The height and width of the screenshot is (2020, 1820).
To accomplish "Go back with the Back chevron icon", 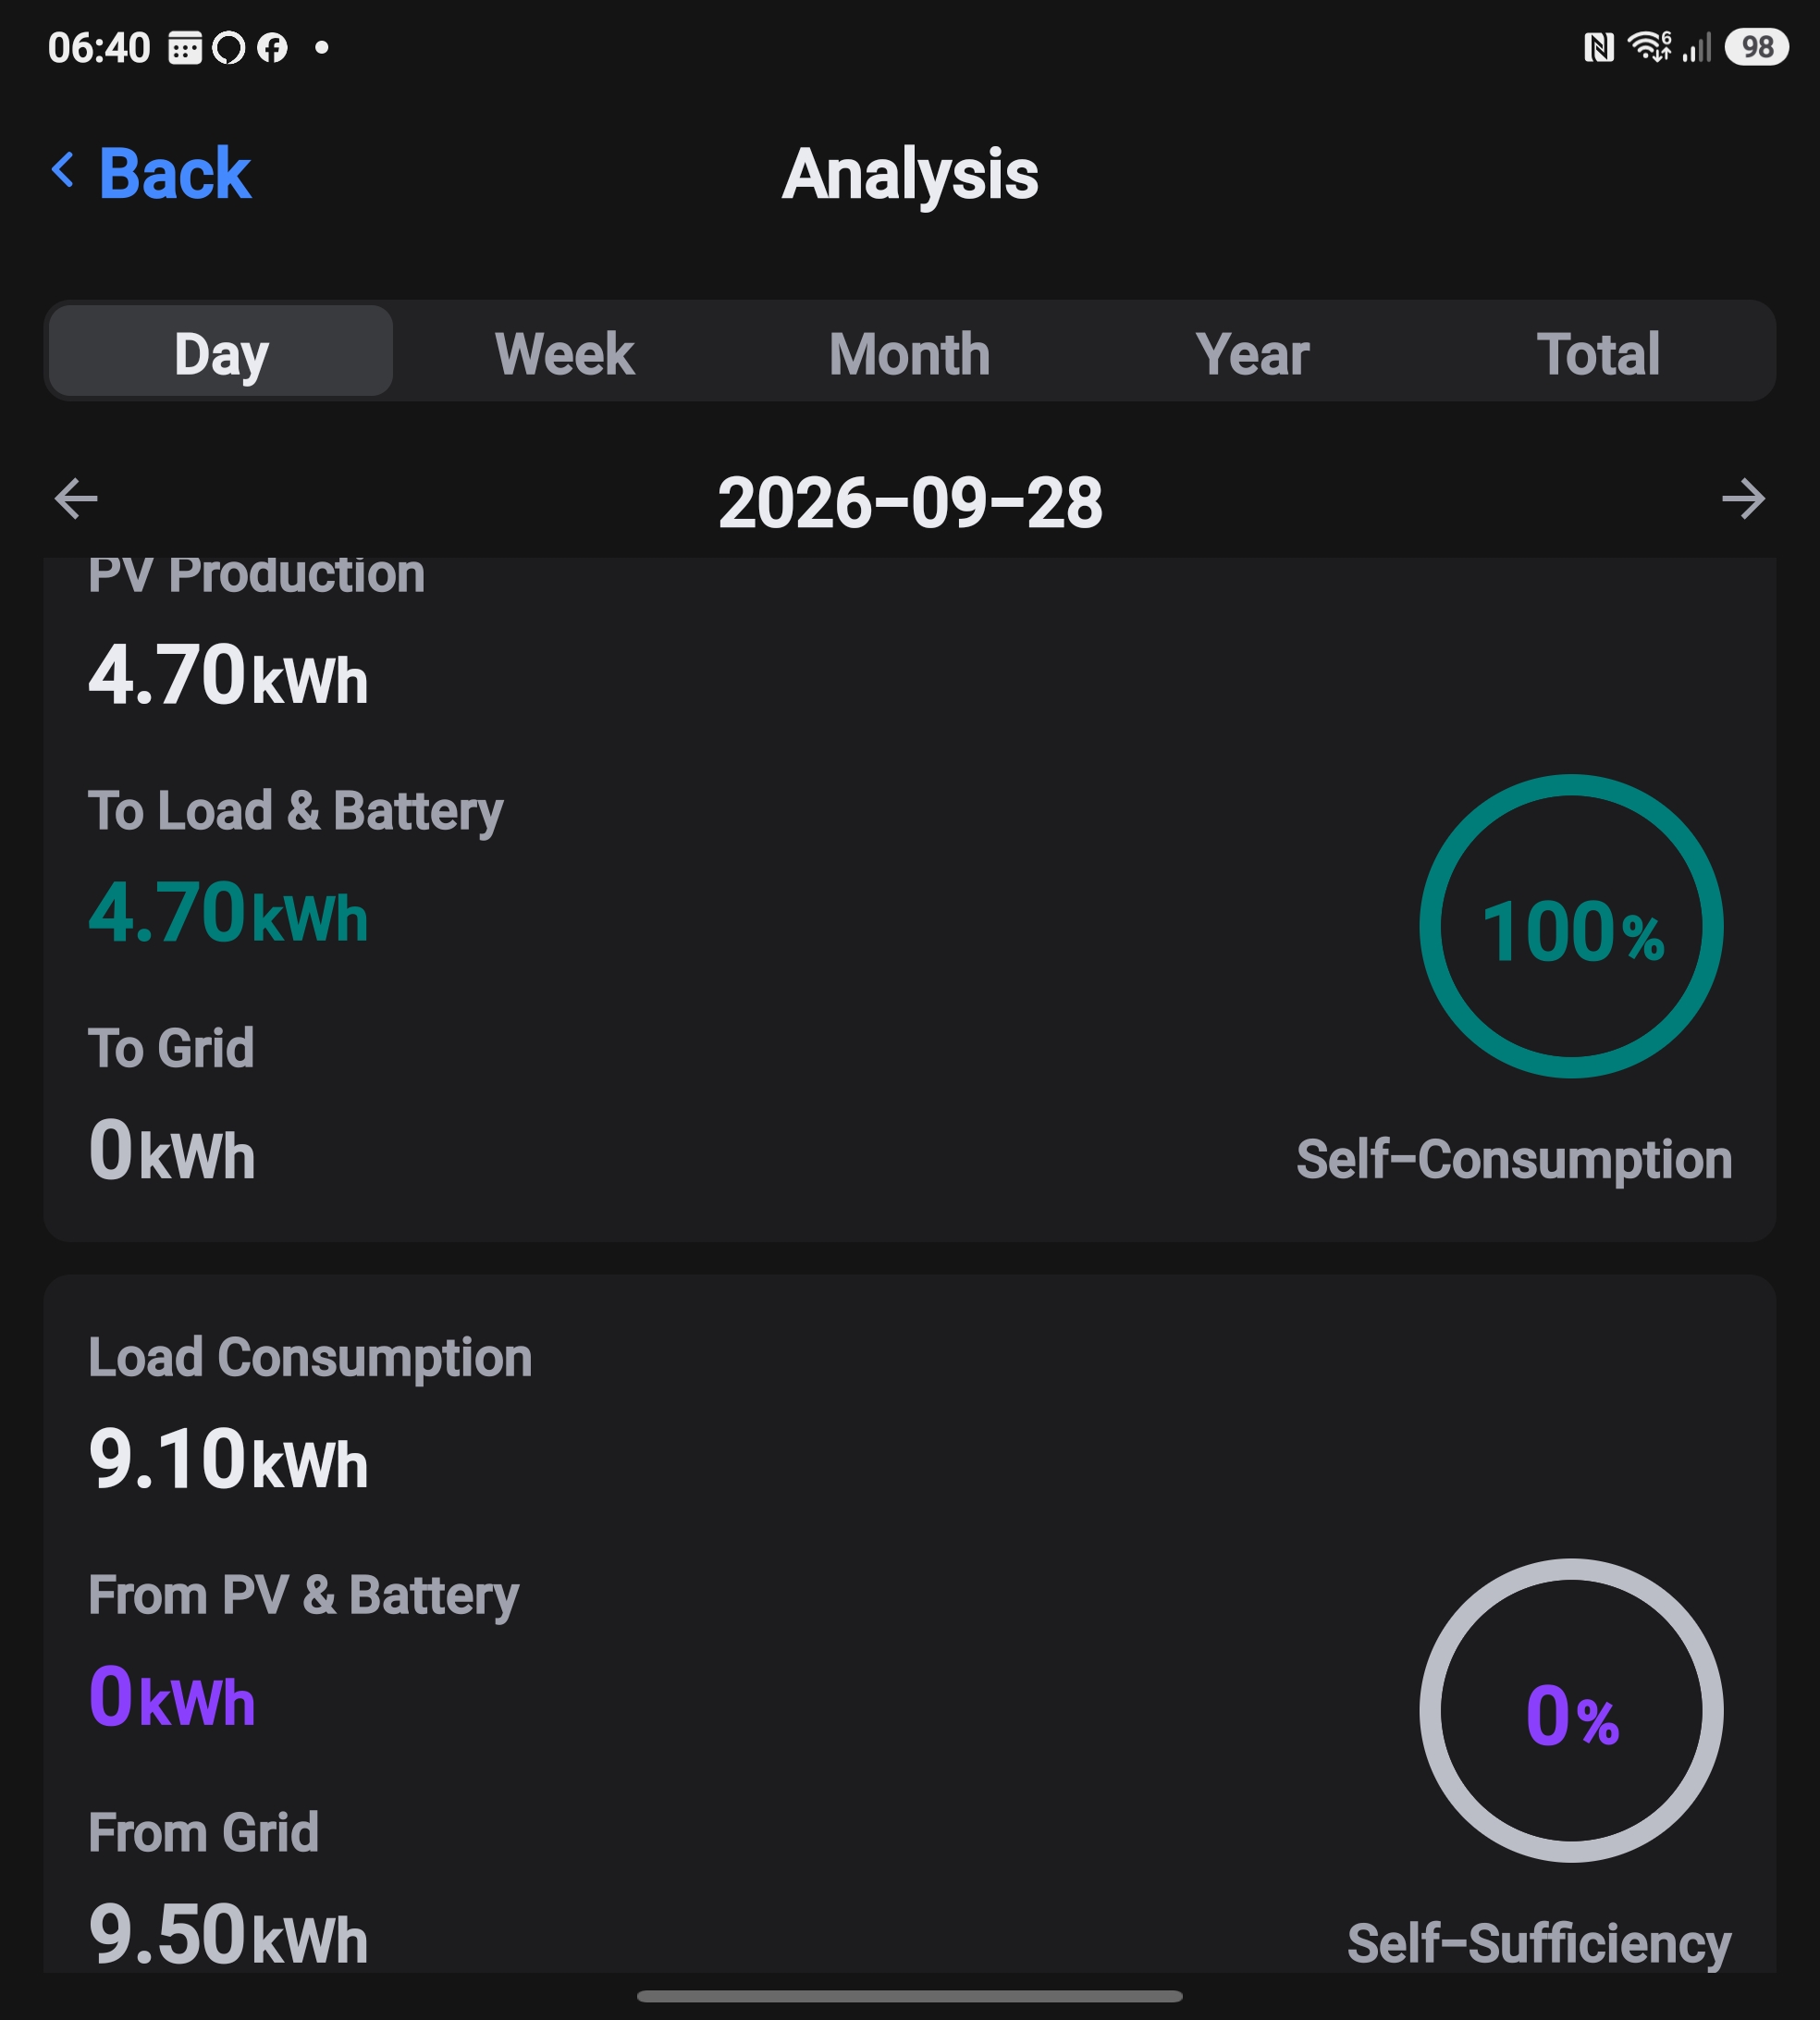I will [63, 170].
